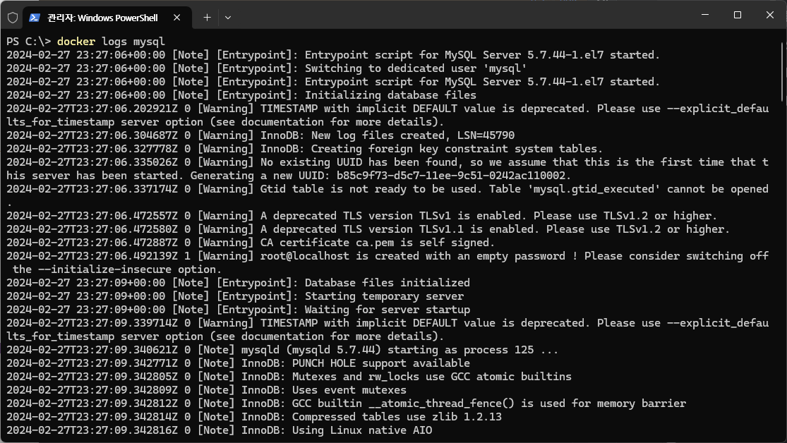787x443 pixels.
Task: Close the Windows PowerShell tab
Action: tap(176, 18)
